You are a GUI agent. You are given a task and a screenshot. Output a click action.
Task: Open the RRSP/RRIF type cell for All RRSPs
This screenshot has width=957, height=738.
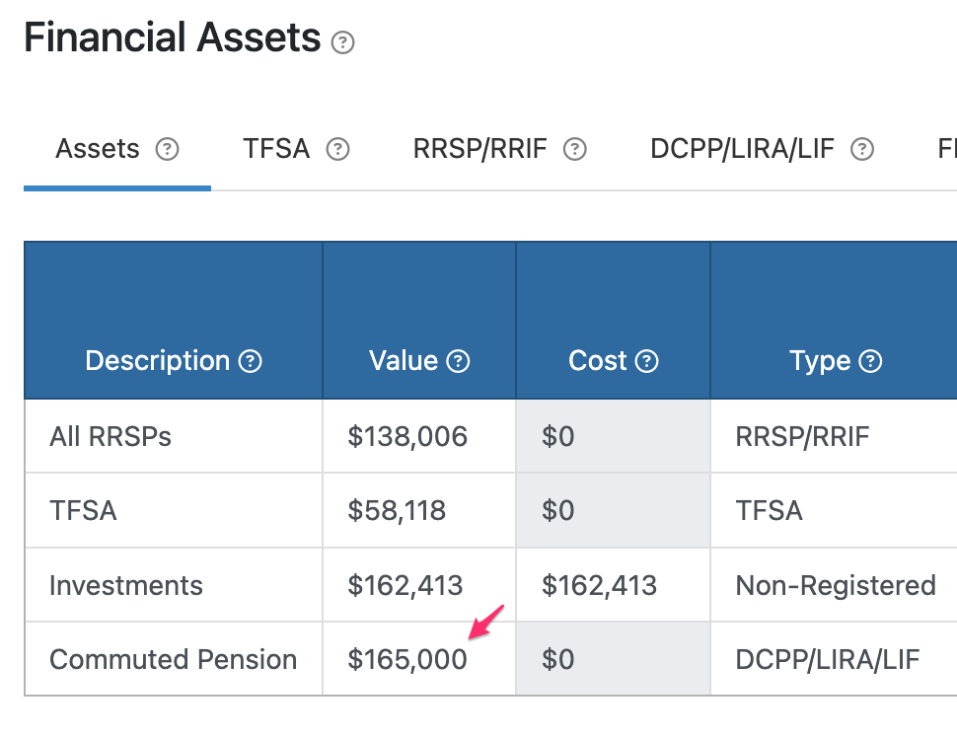(802, 436)
